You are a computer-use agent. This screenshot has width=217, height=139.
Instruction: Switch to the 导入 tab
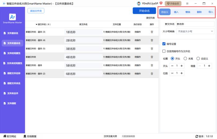pos(210,12)
